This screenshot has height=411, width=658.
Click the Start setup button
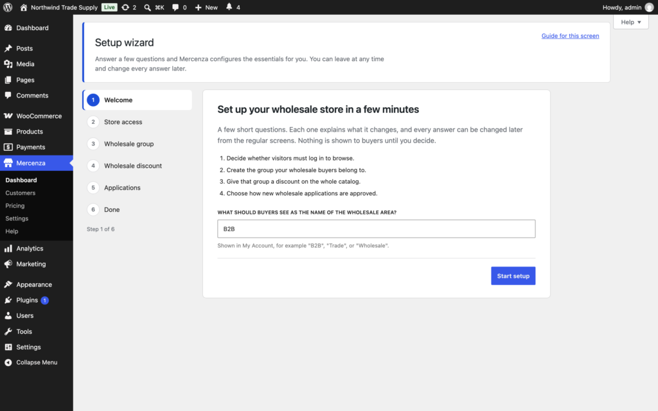pyautogui.click(x=513, y=276)
